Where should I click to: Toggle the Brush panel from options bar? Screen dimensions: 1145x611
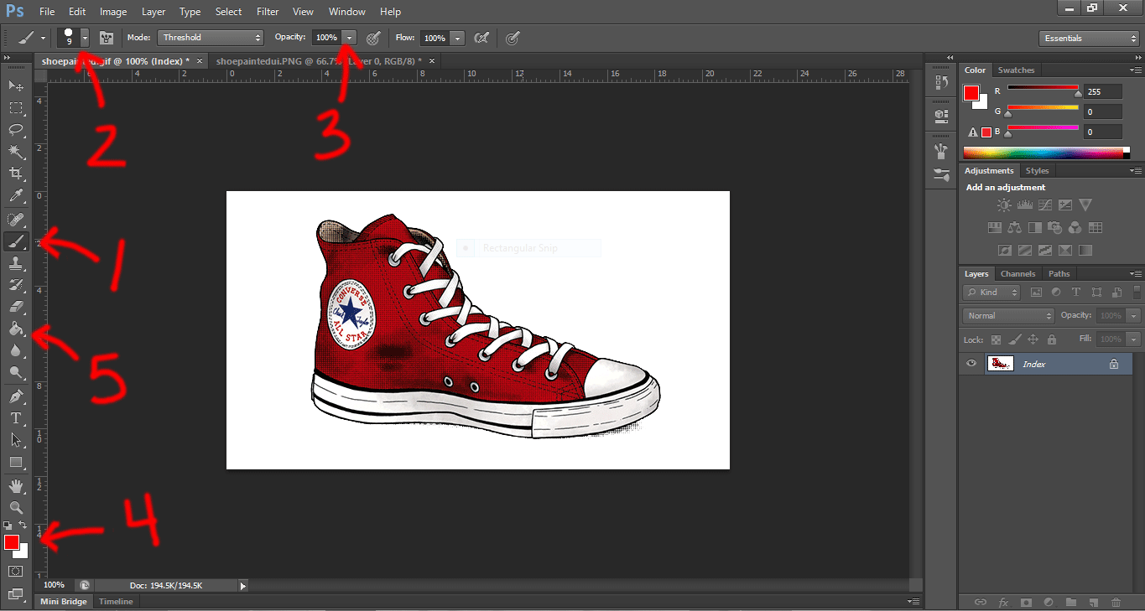point(107,38)
